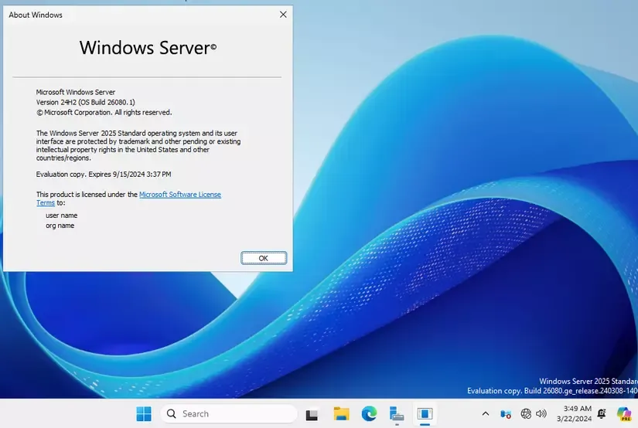Screen dimensions: 638x428
Task: Open the Windows Start menu
Action: point(144,414)
